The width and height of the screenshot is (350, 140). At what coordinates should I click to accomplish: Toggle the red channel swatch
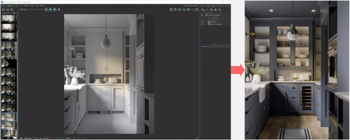(46, 10)
